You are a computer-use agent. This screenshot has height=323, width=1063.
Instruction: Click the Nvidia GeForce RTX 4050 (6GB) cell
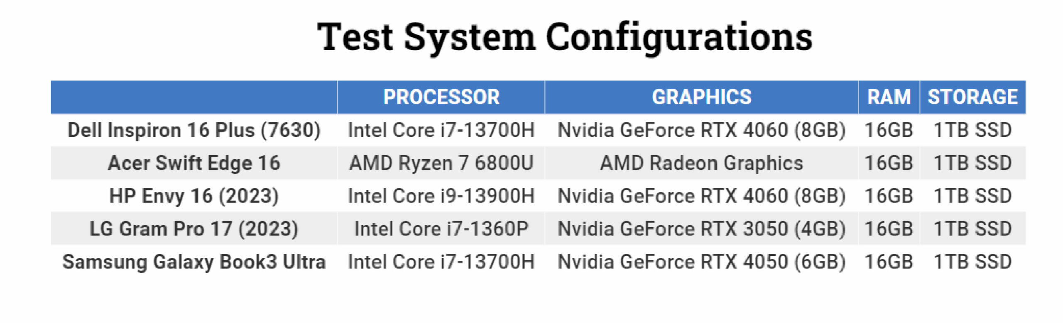[701, 262]
